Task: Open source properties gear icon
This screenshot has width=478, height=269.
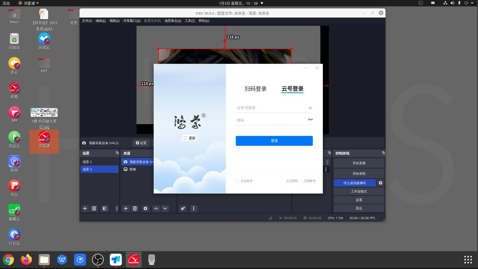Action: [x=145, y=208]
